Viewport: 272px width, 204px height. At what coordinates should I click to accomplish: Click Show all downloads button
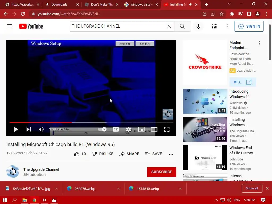click(x=252, y=188)
